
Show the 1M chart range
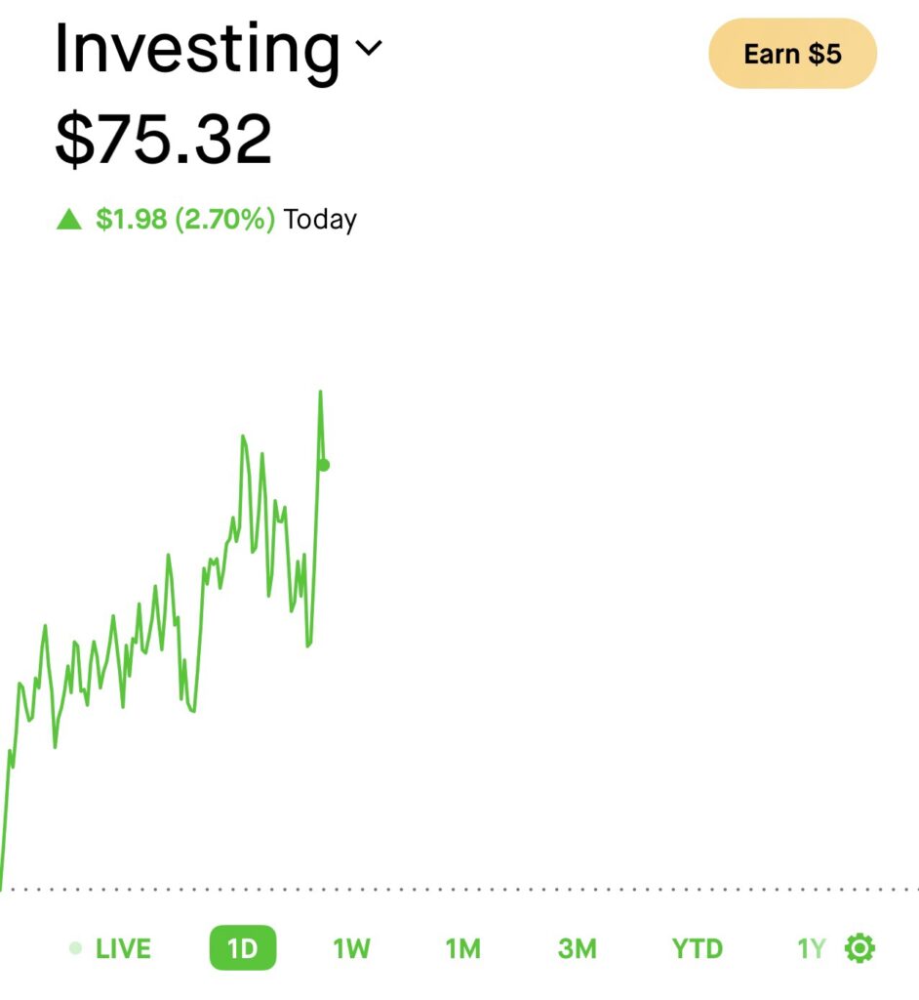tap(463, 948)
